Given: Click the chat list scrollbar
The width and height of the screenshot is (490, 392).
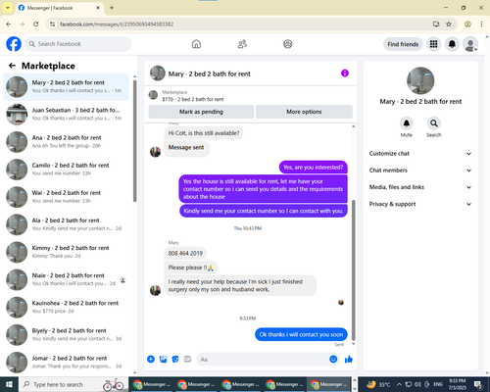Looking at the screenshot, I should 135,140.
